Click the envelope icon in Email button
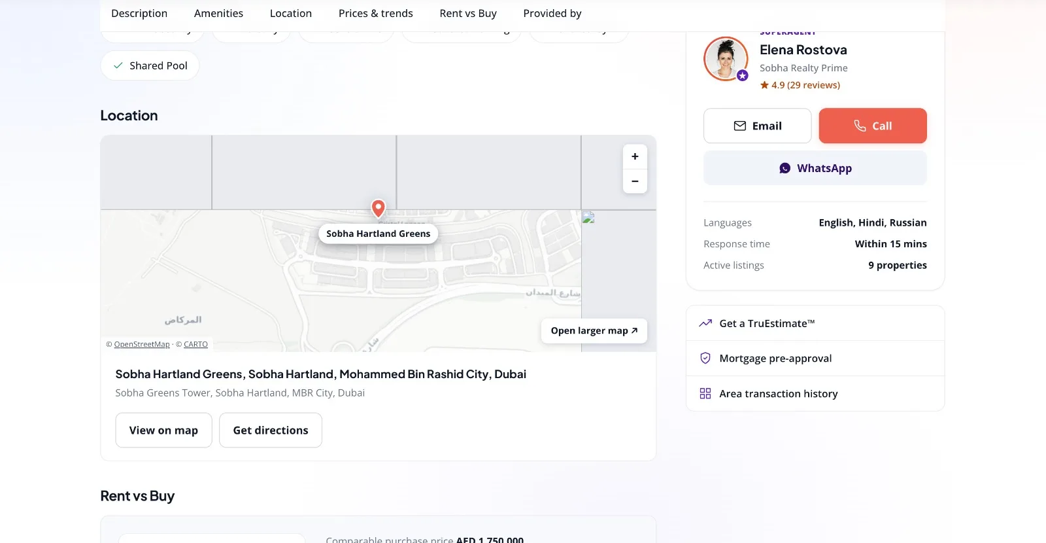 [x=740, y=126]
